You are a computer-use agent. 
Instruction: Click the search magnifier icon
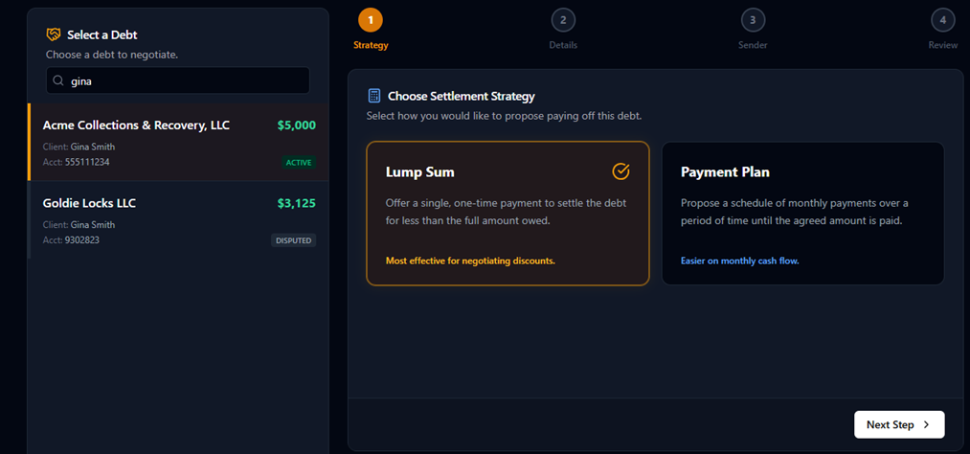pos(59,81)
